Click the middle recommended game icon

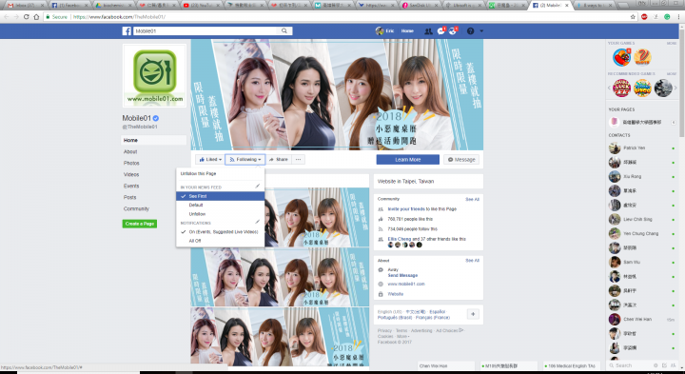tap(642, 89)
